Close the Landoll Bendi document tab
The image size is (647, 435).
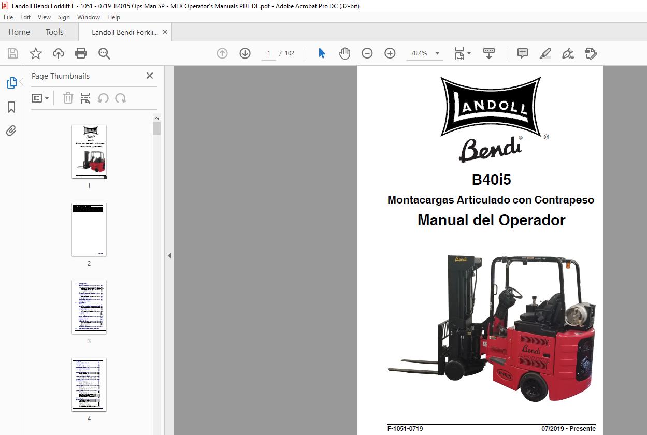[x=165, y=32]
